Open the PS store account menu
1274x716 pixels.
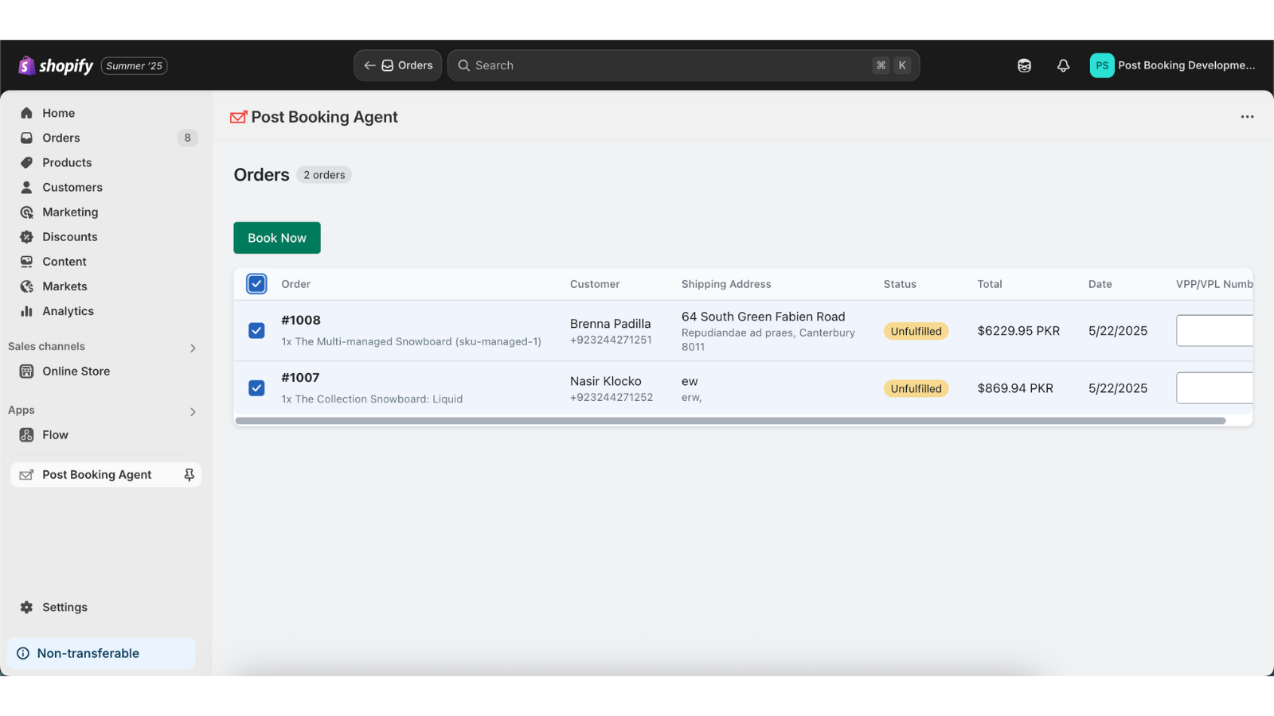(x=1172, y=65)
